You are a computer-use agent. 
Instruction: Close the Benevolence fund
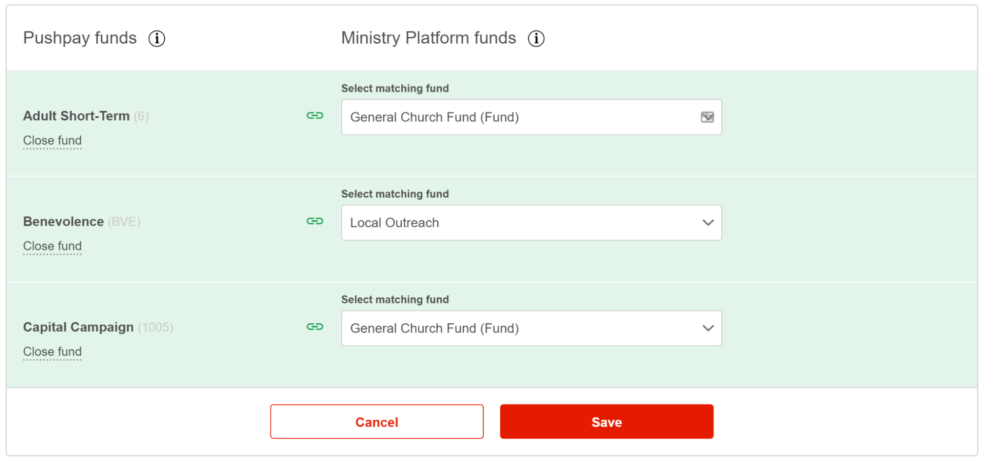point(52,246)
